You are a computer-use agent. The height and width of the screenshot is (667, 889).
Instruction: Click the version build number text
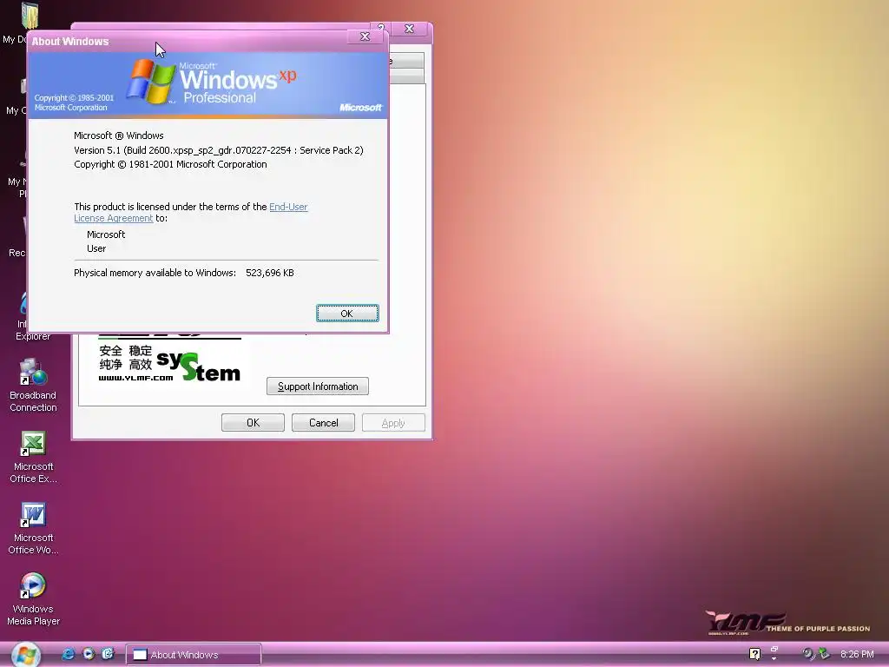point(218,150)
